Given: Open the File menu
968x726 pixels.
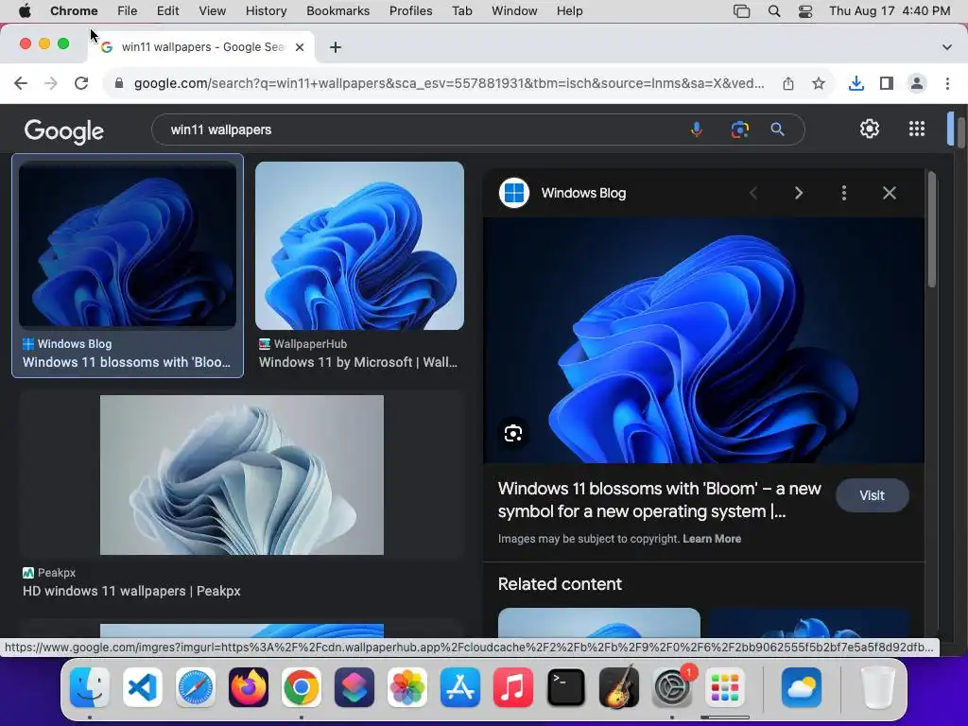Looking at the screenshot, I should pyautogui.click(x=128, y=11).
